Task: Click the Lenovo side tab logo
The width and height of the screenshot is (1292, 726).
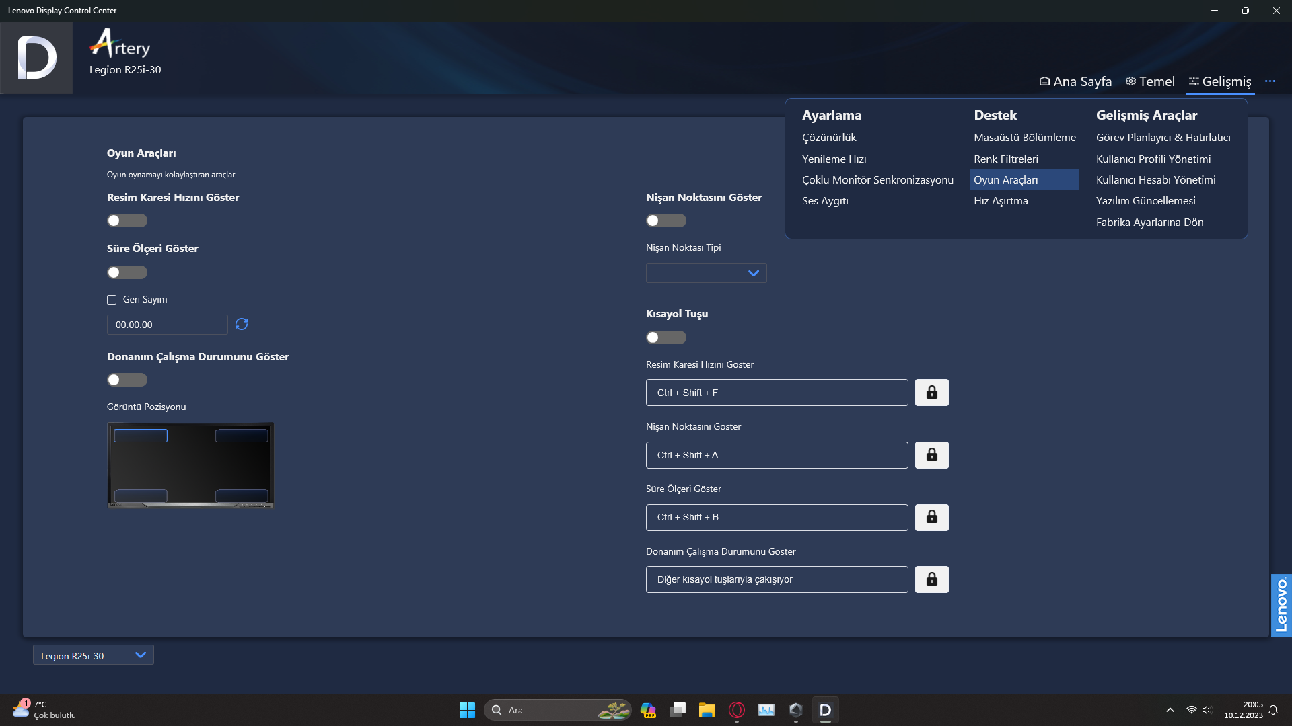Action: pyautogui.click(x=1281, y=605)
